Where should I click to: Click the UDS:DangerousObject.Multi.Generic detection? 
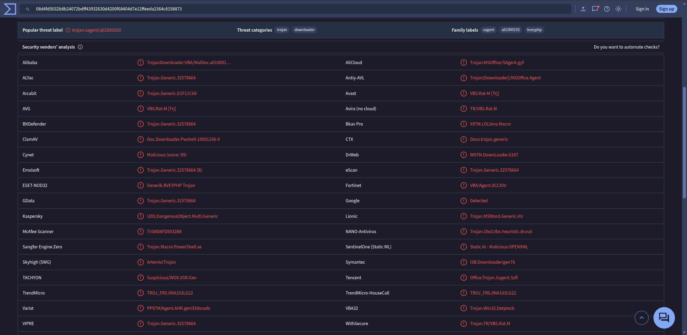pos(182,216)
